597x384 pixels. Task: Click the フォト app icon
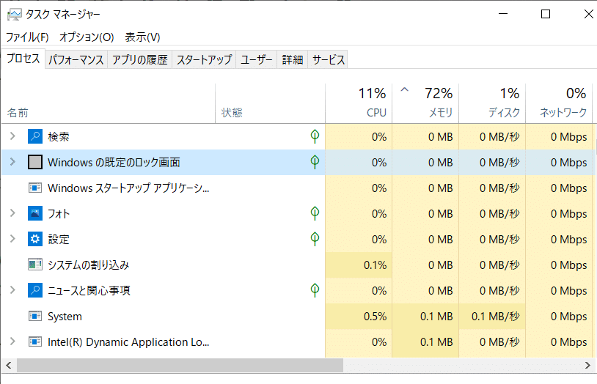[35, 213]
